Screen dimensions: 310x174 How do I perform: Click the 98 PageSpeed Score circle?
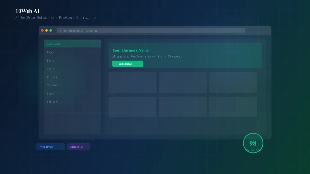click(253, 143)
